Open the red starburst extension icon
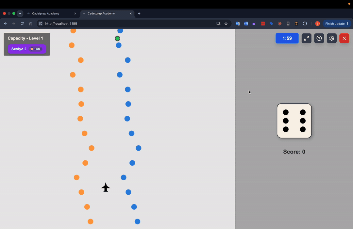This screenshot has height=229, width=353. pyautogui.click(x=279, y=24)
